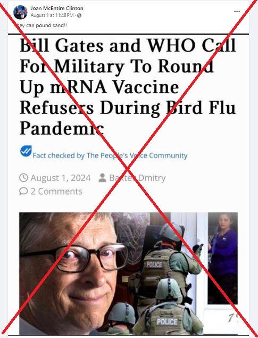Click Joan McEntire Clinton's profile picture
The height and width of the screenshot is (338, 258).
(x=20, y=12)
